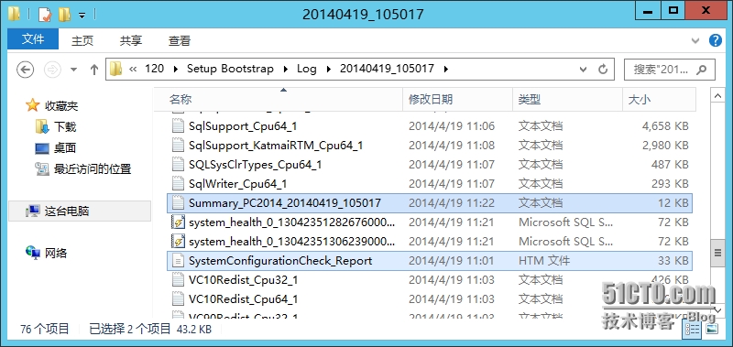Screen dimensions: 733x347
Task: Click the Setup Bootstrap breadcrumb segment
Action: point(230,69)
